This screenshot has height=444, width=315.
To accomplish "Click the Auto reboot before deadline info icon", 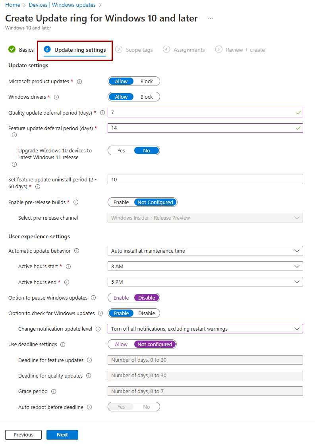I will pos(89,407).
